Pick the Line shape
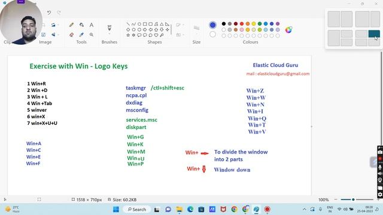This screenshot has width=383, height=215. click(x=128, y=24)
